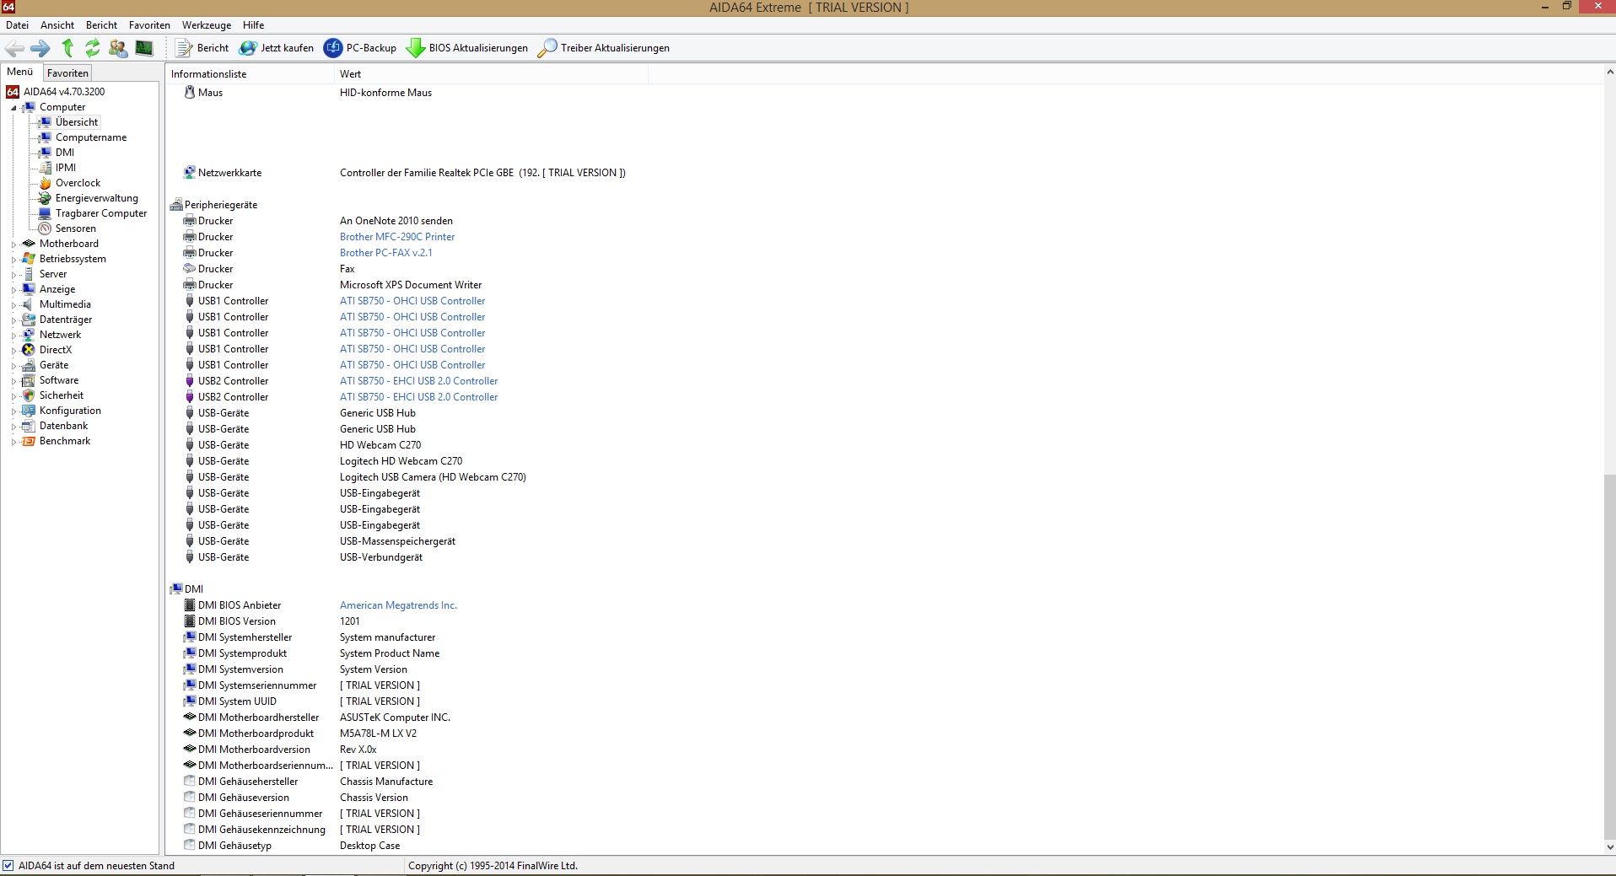
Task: Click the Tragbarer Computer laptop icon
Action: (46, 213)
